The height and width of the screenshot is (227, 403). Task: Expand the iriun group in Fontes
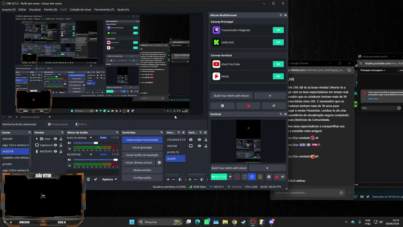click(37, 139)
